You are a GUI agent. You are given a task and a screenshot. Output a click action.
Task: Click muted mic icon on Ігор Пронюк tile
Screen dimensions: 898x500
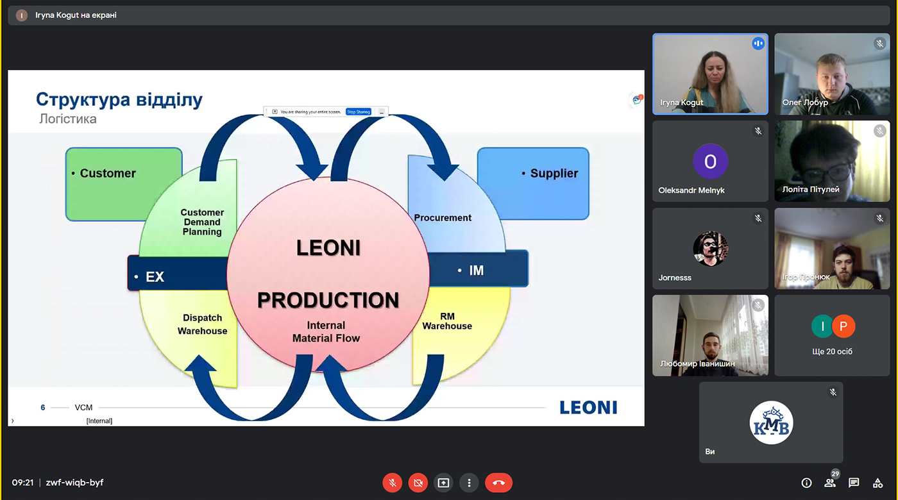click(x=879, y=218)
